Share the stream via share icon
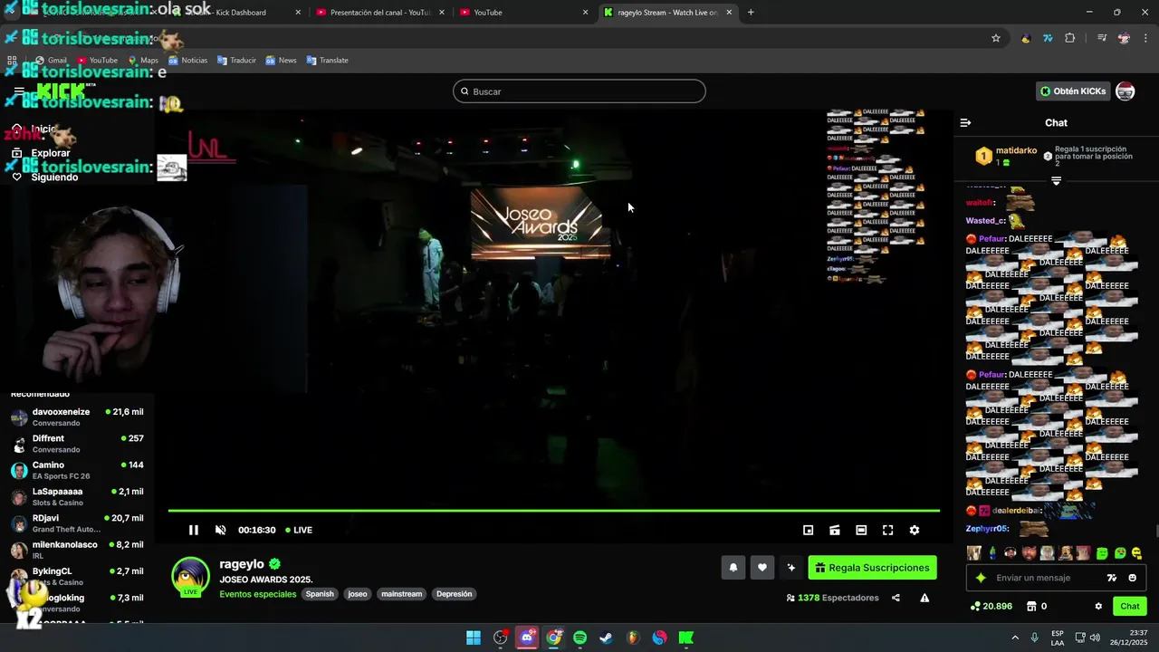 click(896, 598)
